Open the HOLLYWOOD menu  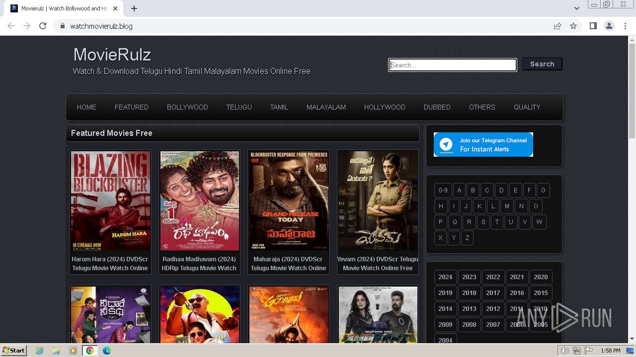click(385, 107)
